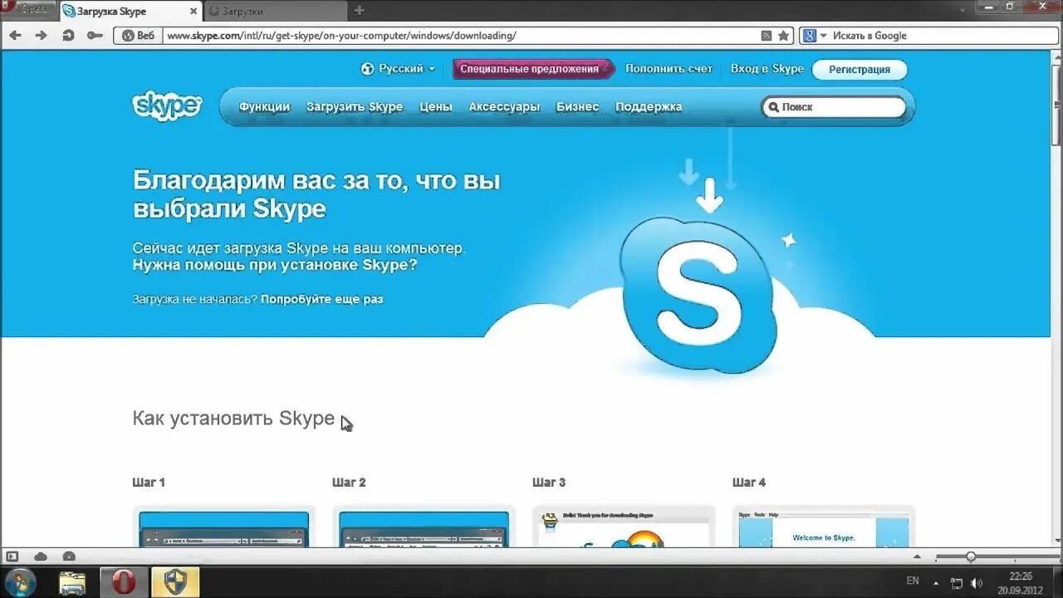The width and height of the screenshot is (1063, 598).
Task: Click the globe icon beside Русский
Action: tap(368, 69)
